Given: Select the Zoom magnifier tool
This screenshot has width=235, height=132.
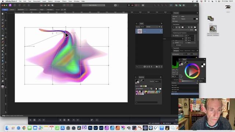Looking at the screenshot, I should [x=3, y=81].
